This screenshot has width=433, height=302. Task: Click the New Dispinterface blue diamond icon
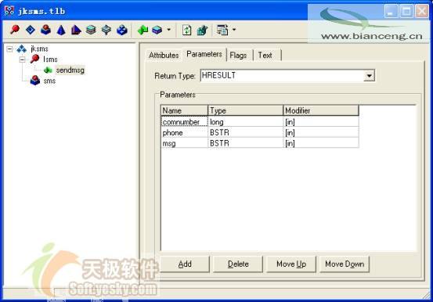[31, 30]
